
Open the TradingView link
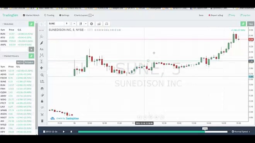pos(72,118)
